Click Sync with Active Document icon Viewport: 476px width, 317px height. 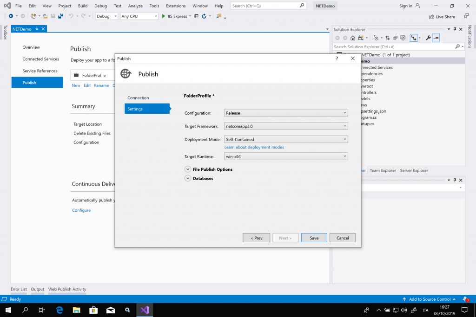pos(387,38)
